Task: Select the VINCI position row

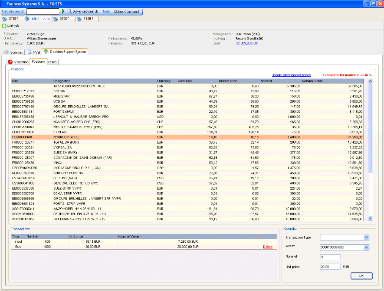Action: click(x=187, y=163)
